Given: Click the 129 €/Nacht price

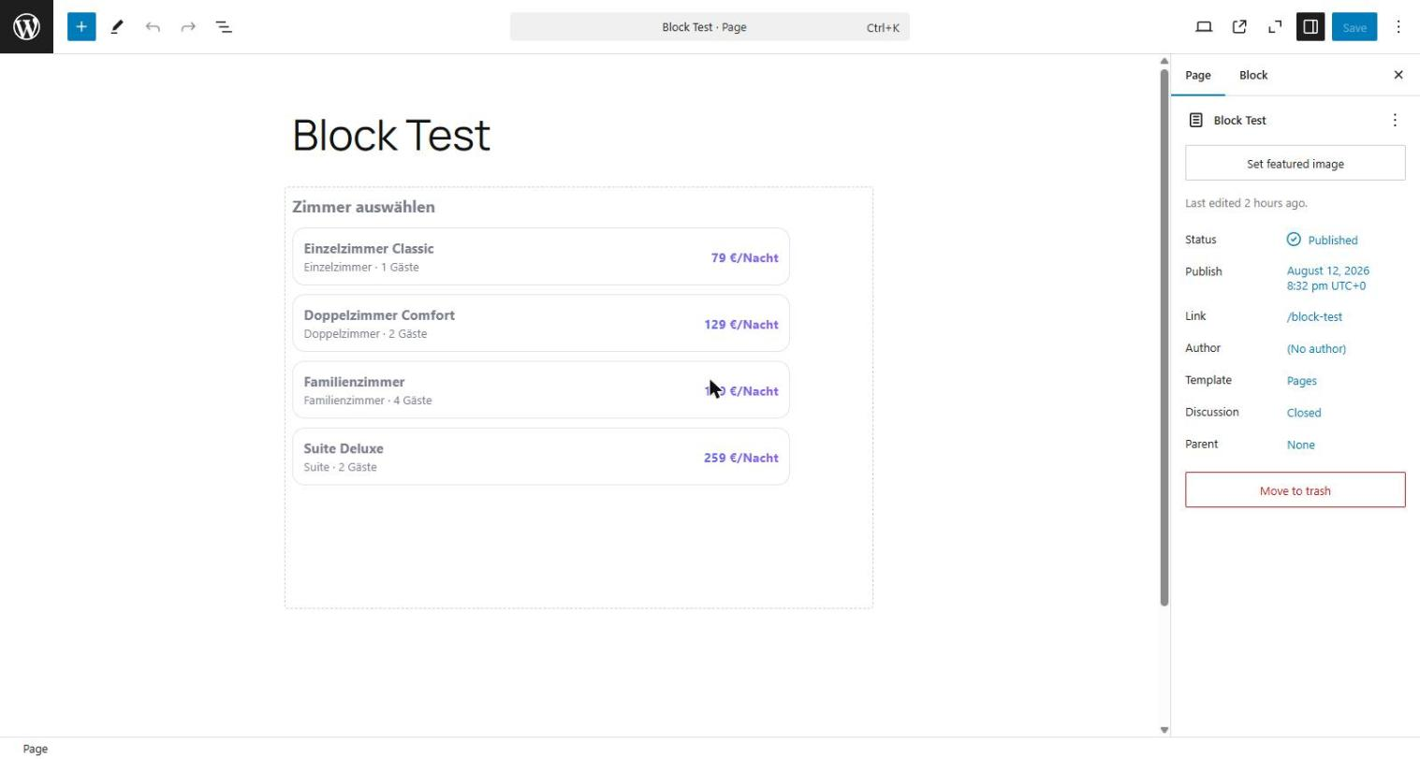Looking at the screenshot, I should (741, 324).
